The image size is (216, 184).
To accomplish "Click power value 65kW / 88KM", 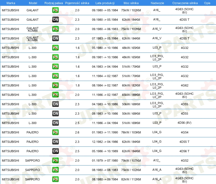I will [x=131, y=95].
